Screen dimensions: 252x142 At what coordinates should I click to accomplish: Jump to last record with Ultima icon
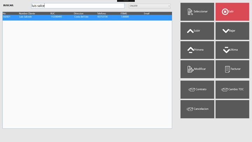226,50
